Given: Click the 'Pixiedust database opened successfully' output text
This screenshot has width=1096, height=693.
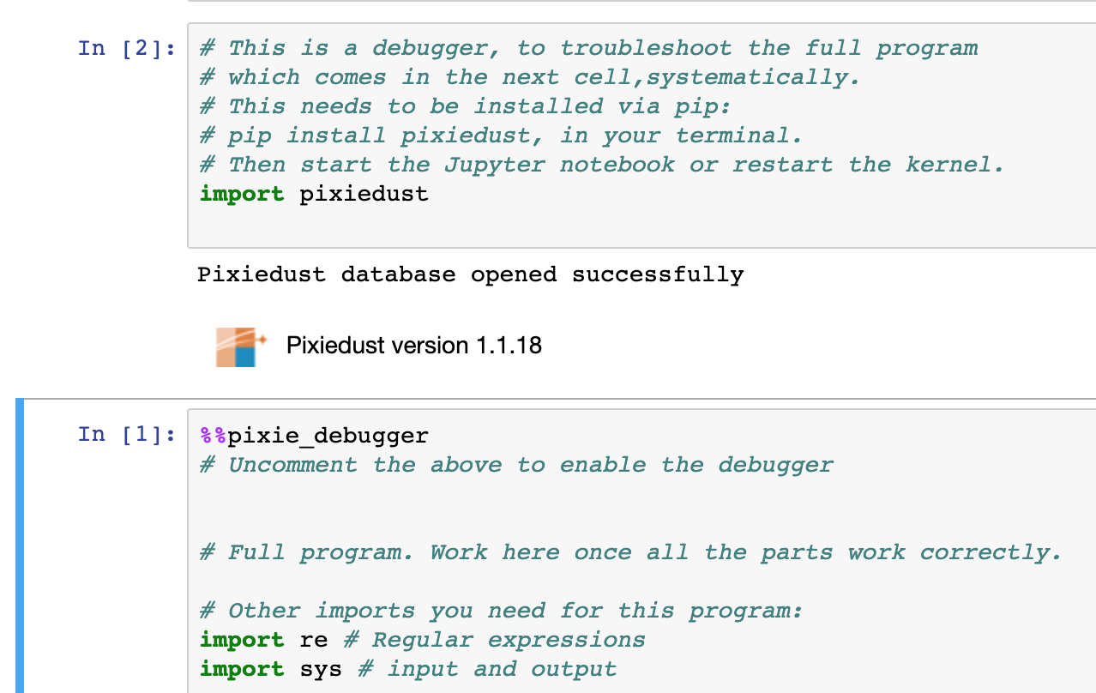Looking at the screenshot, I should [x=471, y=274].
